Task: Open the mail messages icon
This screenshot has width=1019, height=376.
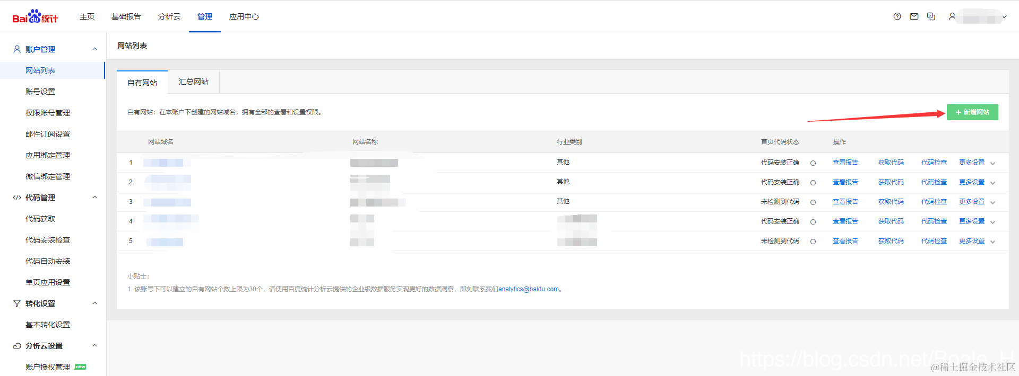Action: coord(914,16)
